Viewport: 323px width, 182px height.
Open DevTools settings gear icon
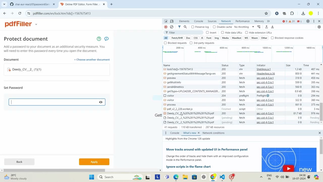pos(308,21)
